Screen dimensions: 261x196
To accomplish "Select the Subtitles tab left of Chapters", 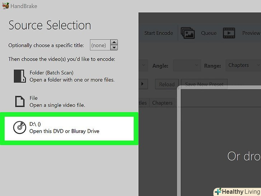I will pyautogui.click(x=144, y=103).
